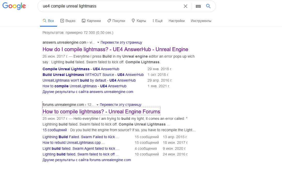Switch to the Карты tab
Viewport: 282px width, 172px height.
(139, 21)
